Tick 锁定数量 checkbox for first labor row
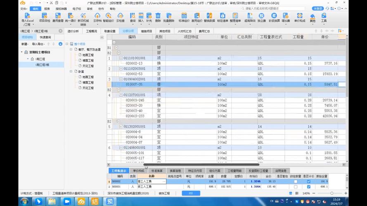This screenshot has height=206, width=367. tap(296, 181)
